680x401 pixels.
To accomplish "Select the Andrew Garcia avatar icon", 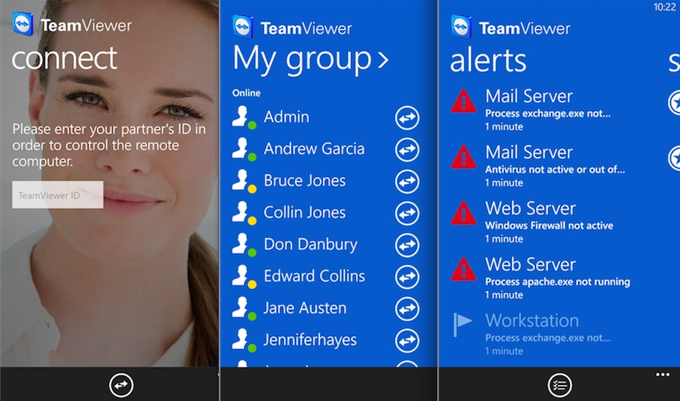I will (x=244, y=150).
